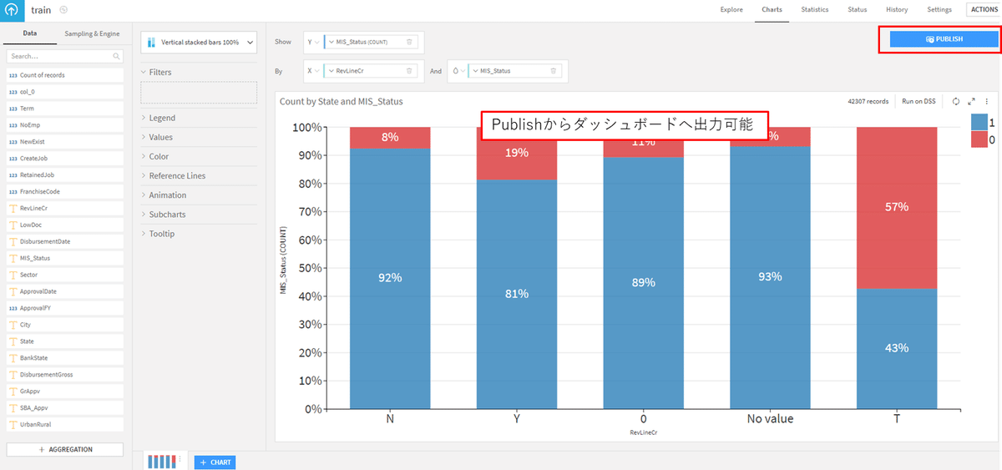This screenshot has height=470, width=1002.
Task: Click the numeric type icon of Term
Action: point(13,109)
